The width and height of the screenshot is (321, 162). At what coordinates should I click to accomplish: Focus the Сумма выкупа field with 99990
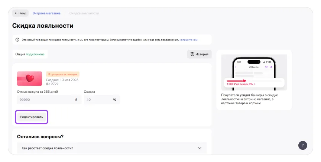[x=49, y=100]
